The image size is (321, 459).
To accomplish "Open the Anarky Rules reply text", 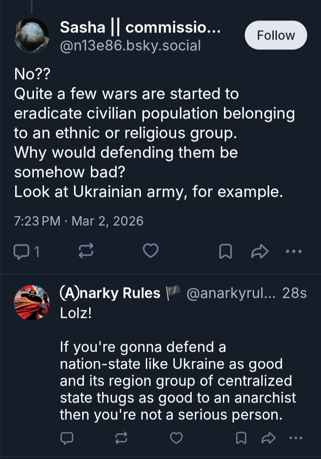I will pos(177,381).
